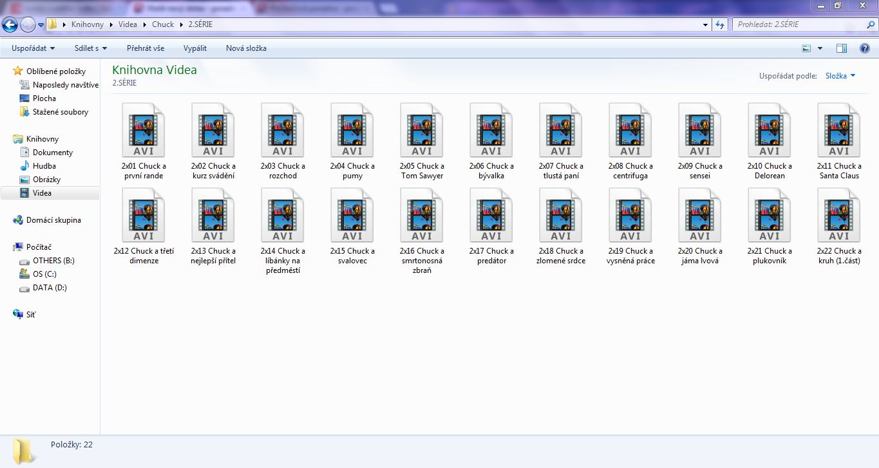Click the folder icon in the address bar
879x468 pixels.
pyautogui.click(x=53, y=24)
